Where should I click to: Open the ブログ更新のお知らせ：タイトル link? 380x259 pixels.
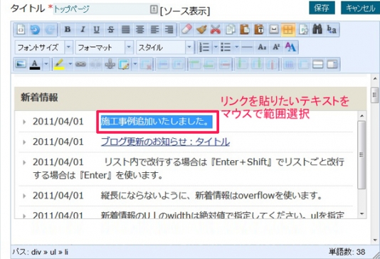point(165,142)
